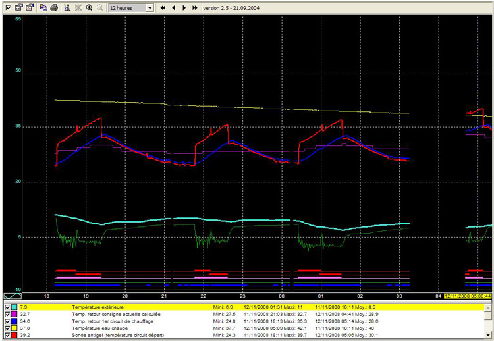
Task: Click the copy graph icon in toolbar
Action: click(x=43, y=7)
